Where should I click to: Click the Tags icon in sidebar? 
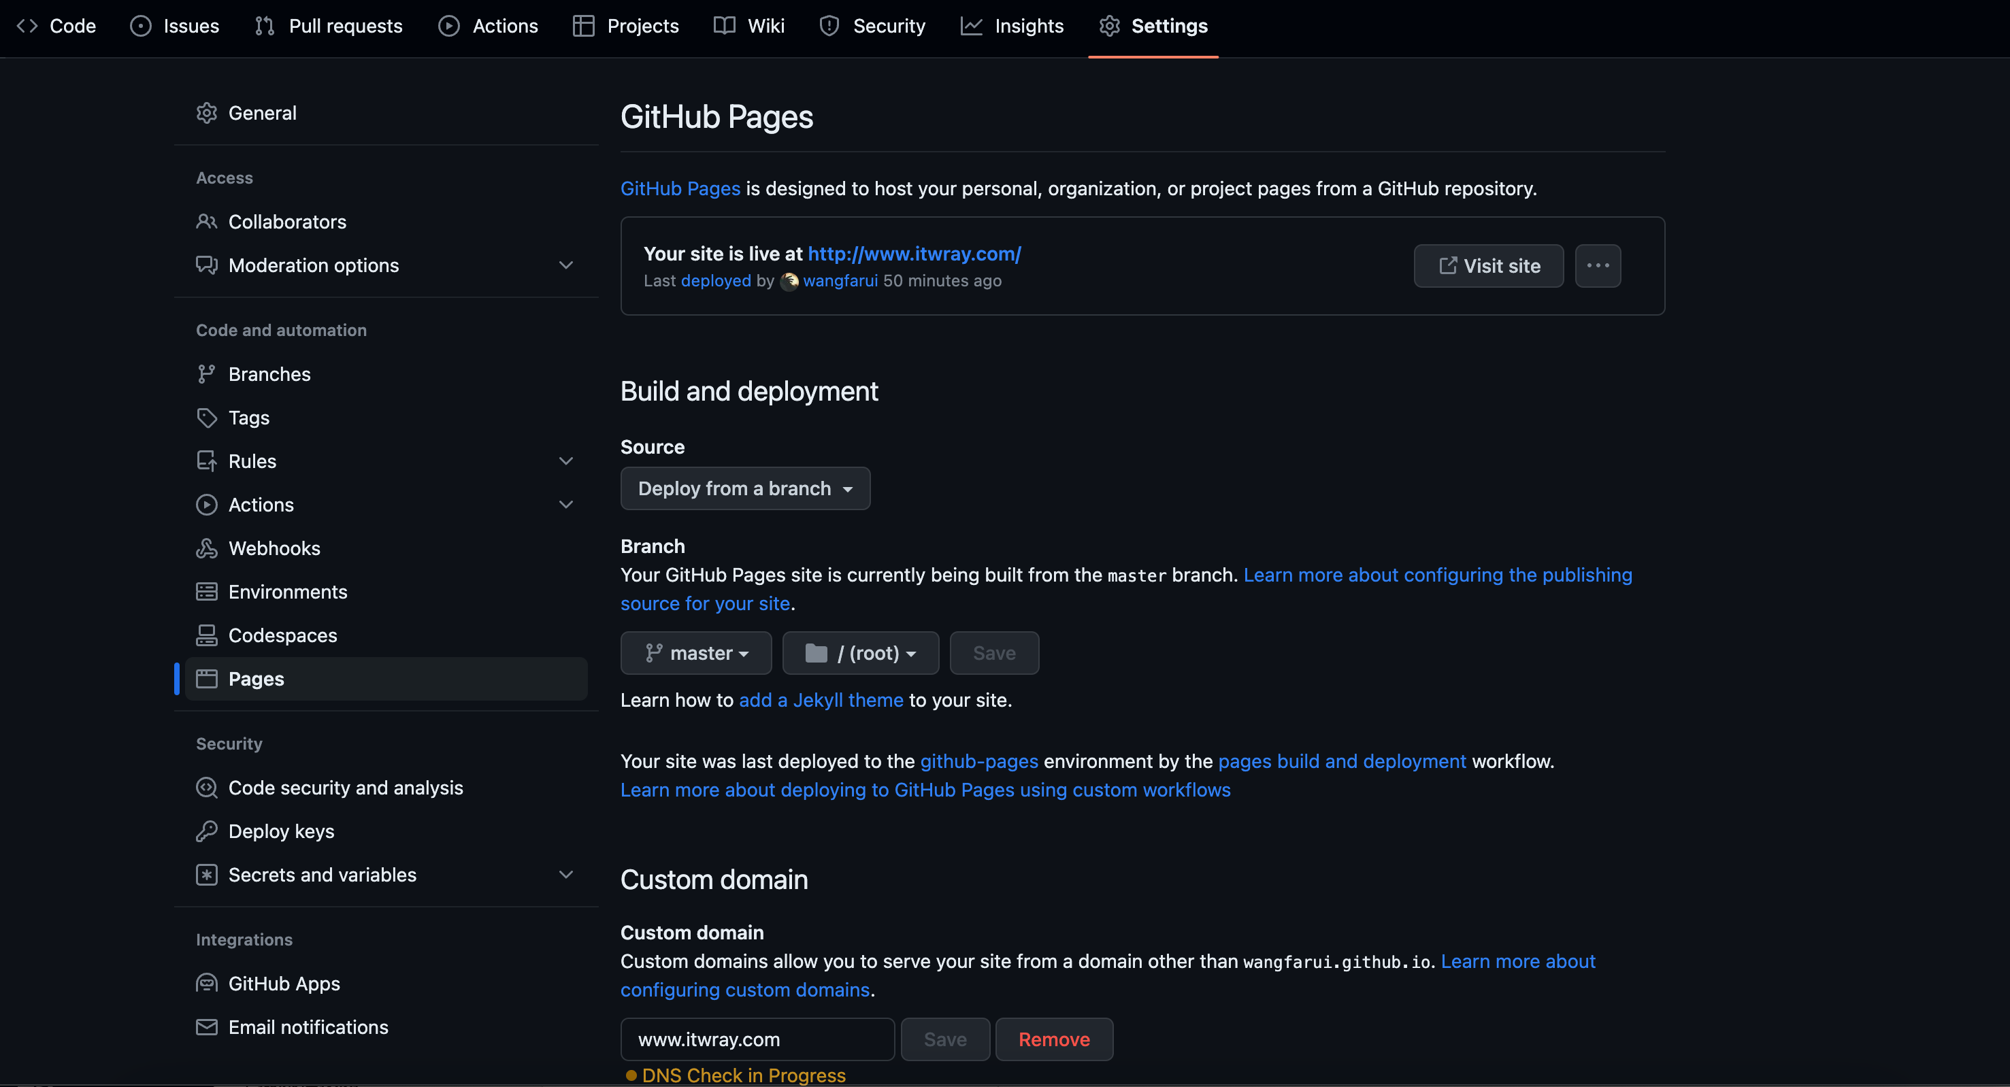[207, 418]
